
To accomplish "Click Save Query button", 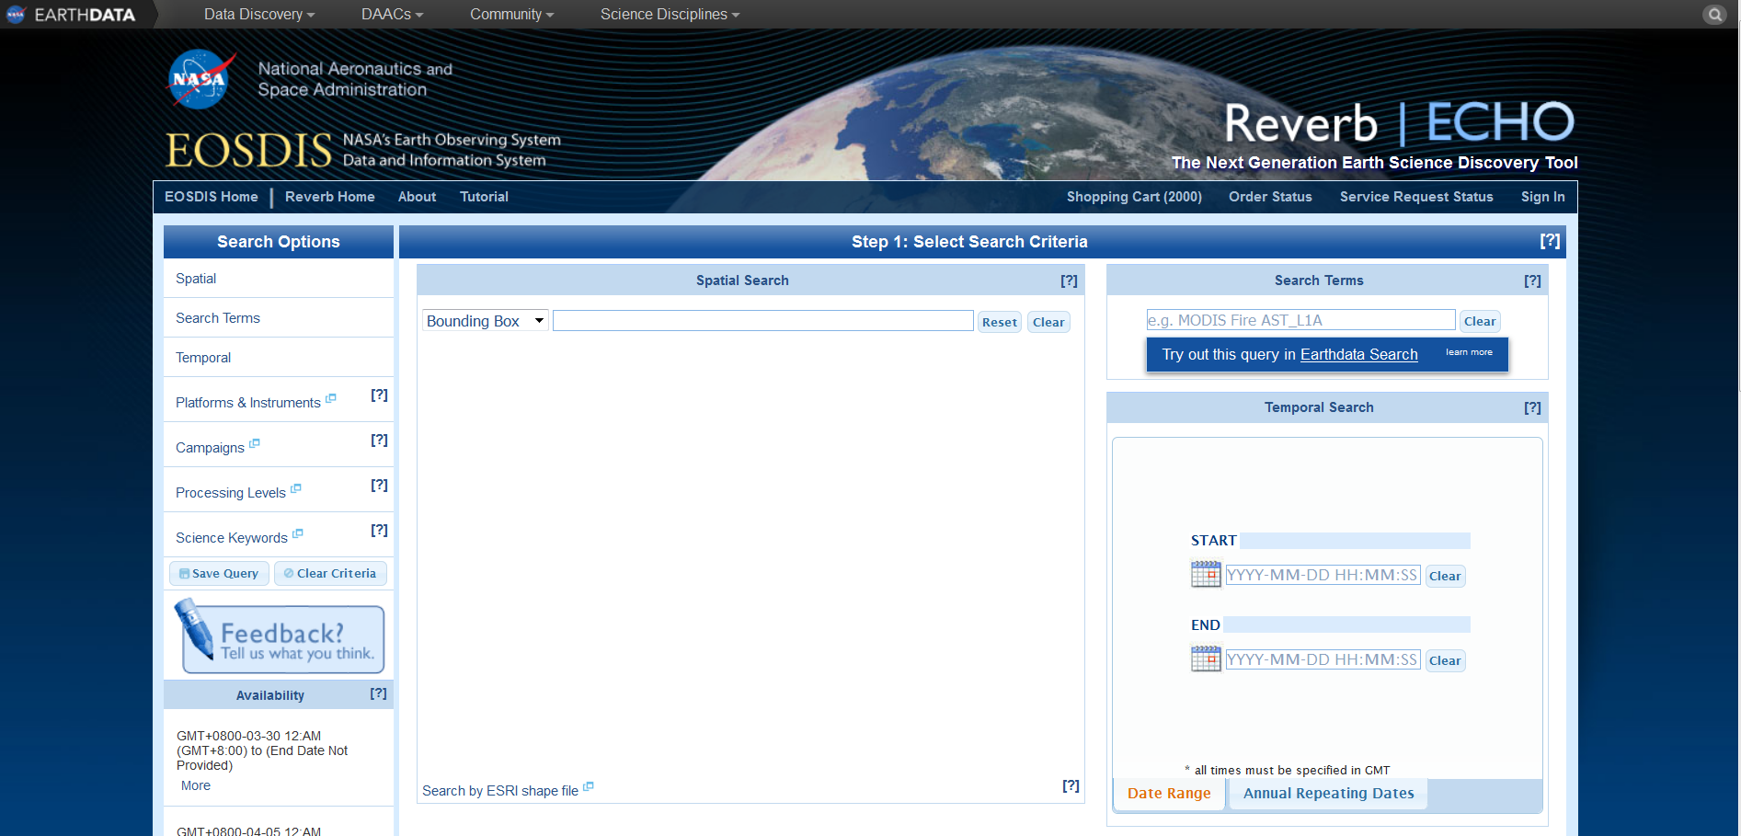I will tap(219, 573).
